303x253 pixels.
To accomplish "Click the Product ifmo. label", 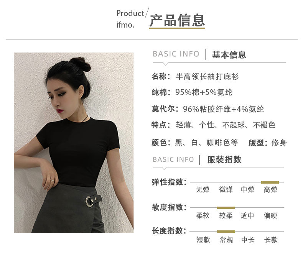I will [130, 19].
